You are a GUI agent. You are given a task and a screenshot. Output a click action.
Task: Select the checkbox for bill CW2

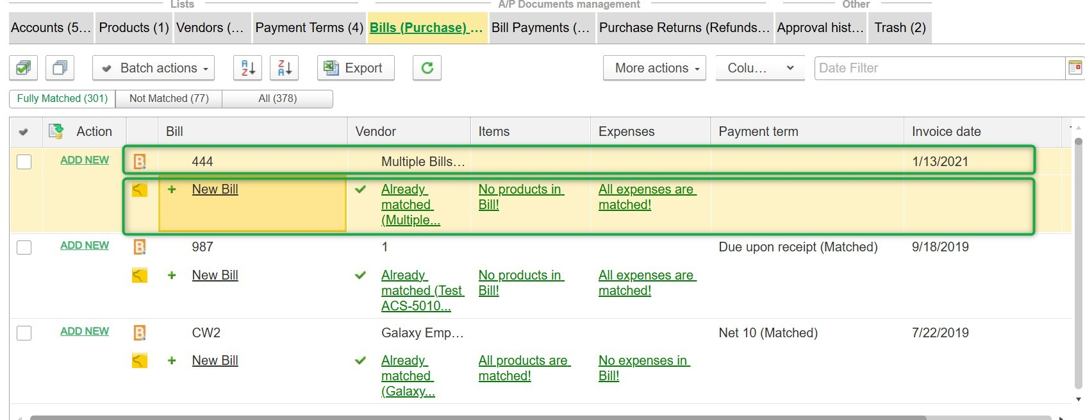point(24,333)
